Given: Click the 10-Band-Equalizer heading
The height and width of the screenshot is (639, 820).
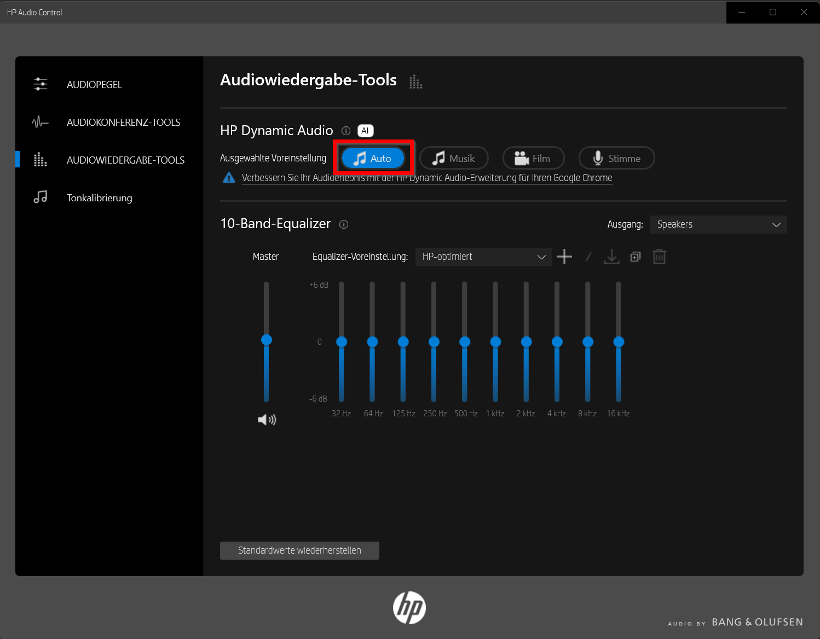Looking at the screenshot, I should point(275,224).
